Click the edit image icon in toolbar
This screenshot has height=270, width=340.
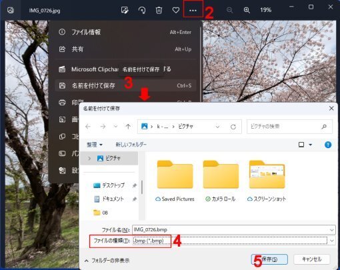click(x=125, y=10)
